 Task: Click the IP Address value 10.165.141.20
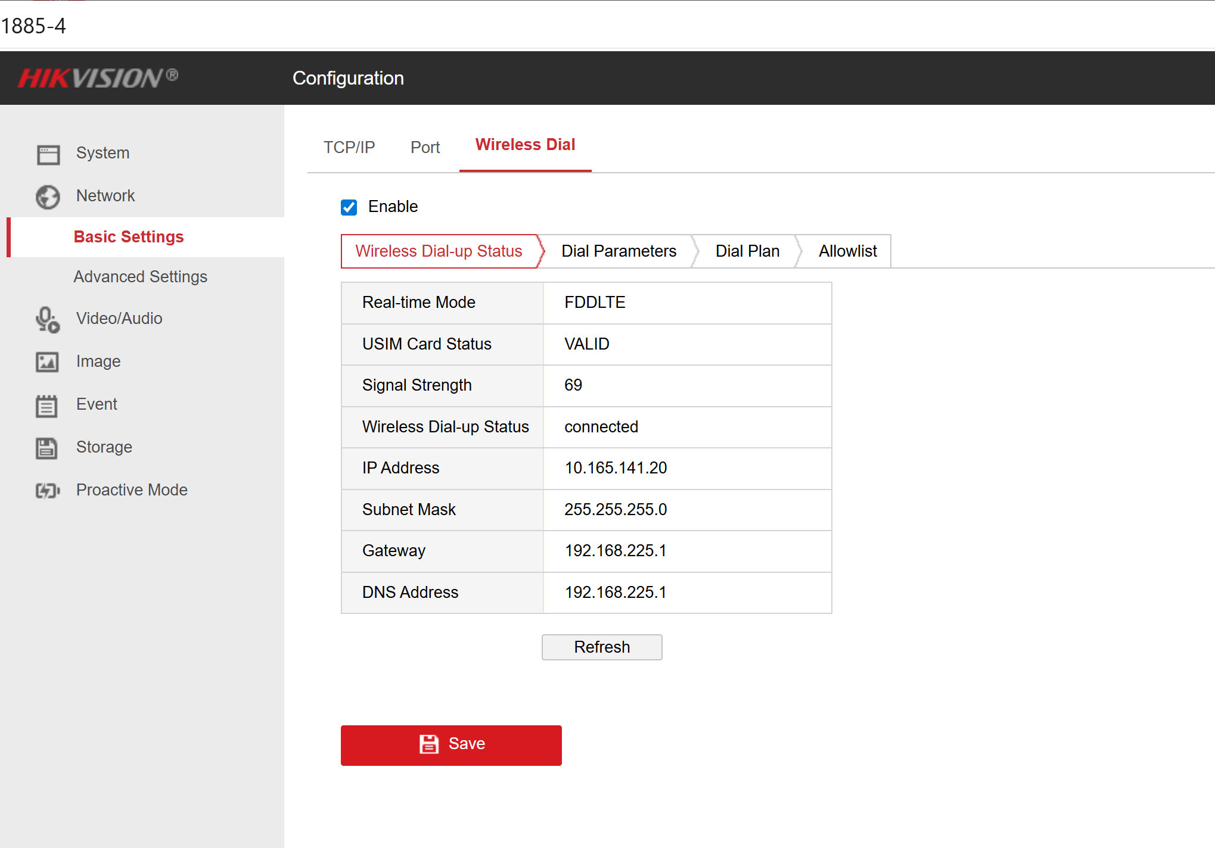pyautogui.click(x=616, y=468)
